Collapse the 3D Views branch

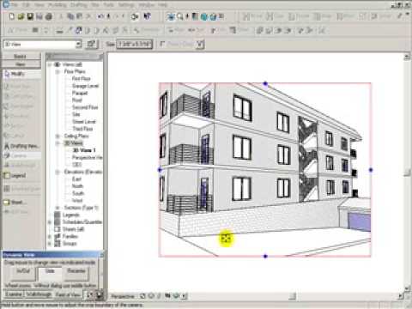click(58, 143)
